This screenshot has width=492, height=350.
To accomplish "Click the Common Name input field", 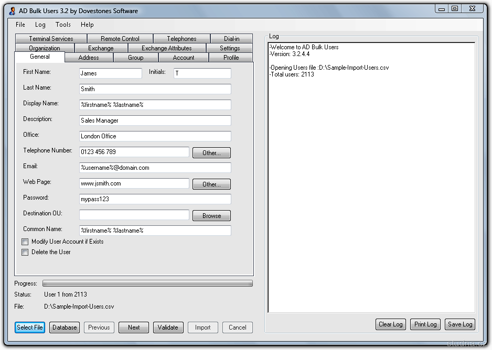I will click(x=155, y=231).
